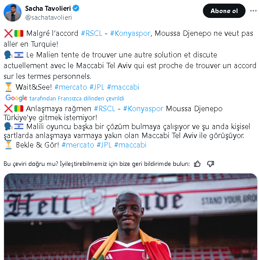The width and height of the screenshot is (259, 260).
Task: Open the three-dot more options menu
Action: pyautogui.click(x=253, y=11)
